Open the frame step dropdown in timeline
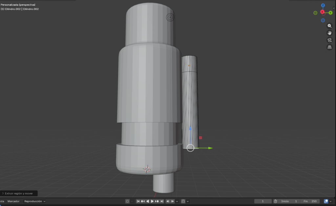Image resolution: width=336 pixels, height=206 pixels. point(177,201)
